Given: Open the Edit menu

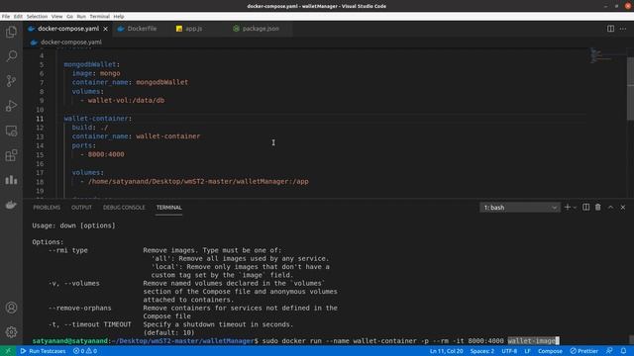Looking at the screenshot, I should coord(18,17).
